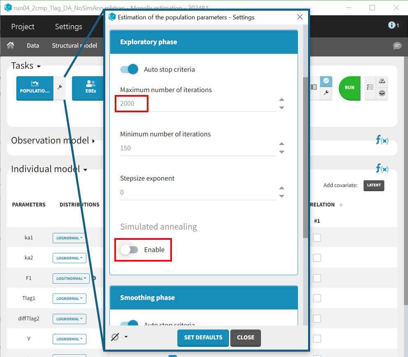Check the correlation box for ka1 row
This screenshot has height=357, width=408.
tap(317, 238)
